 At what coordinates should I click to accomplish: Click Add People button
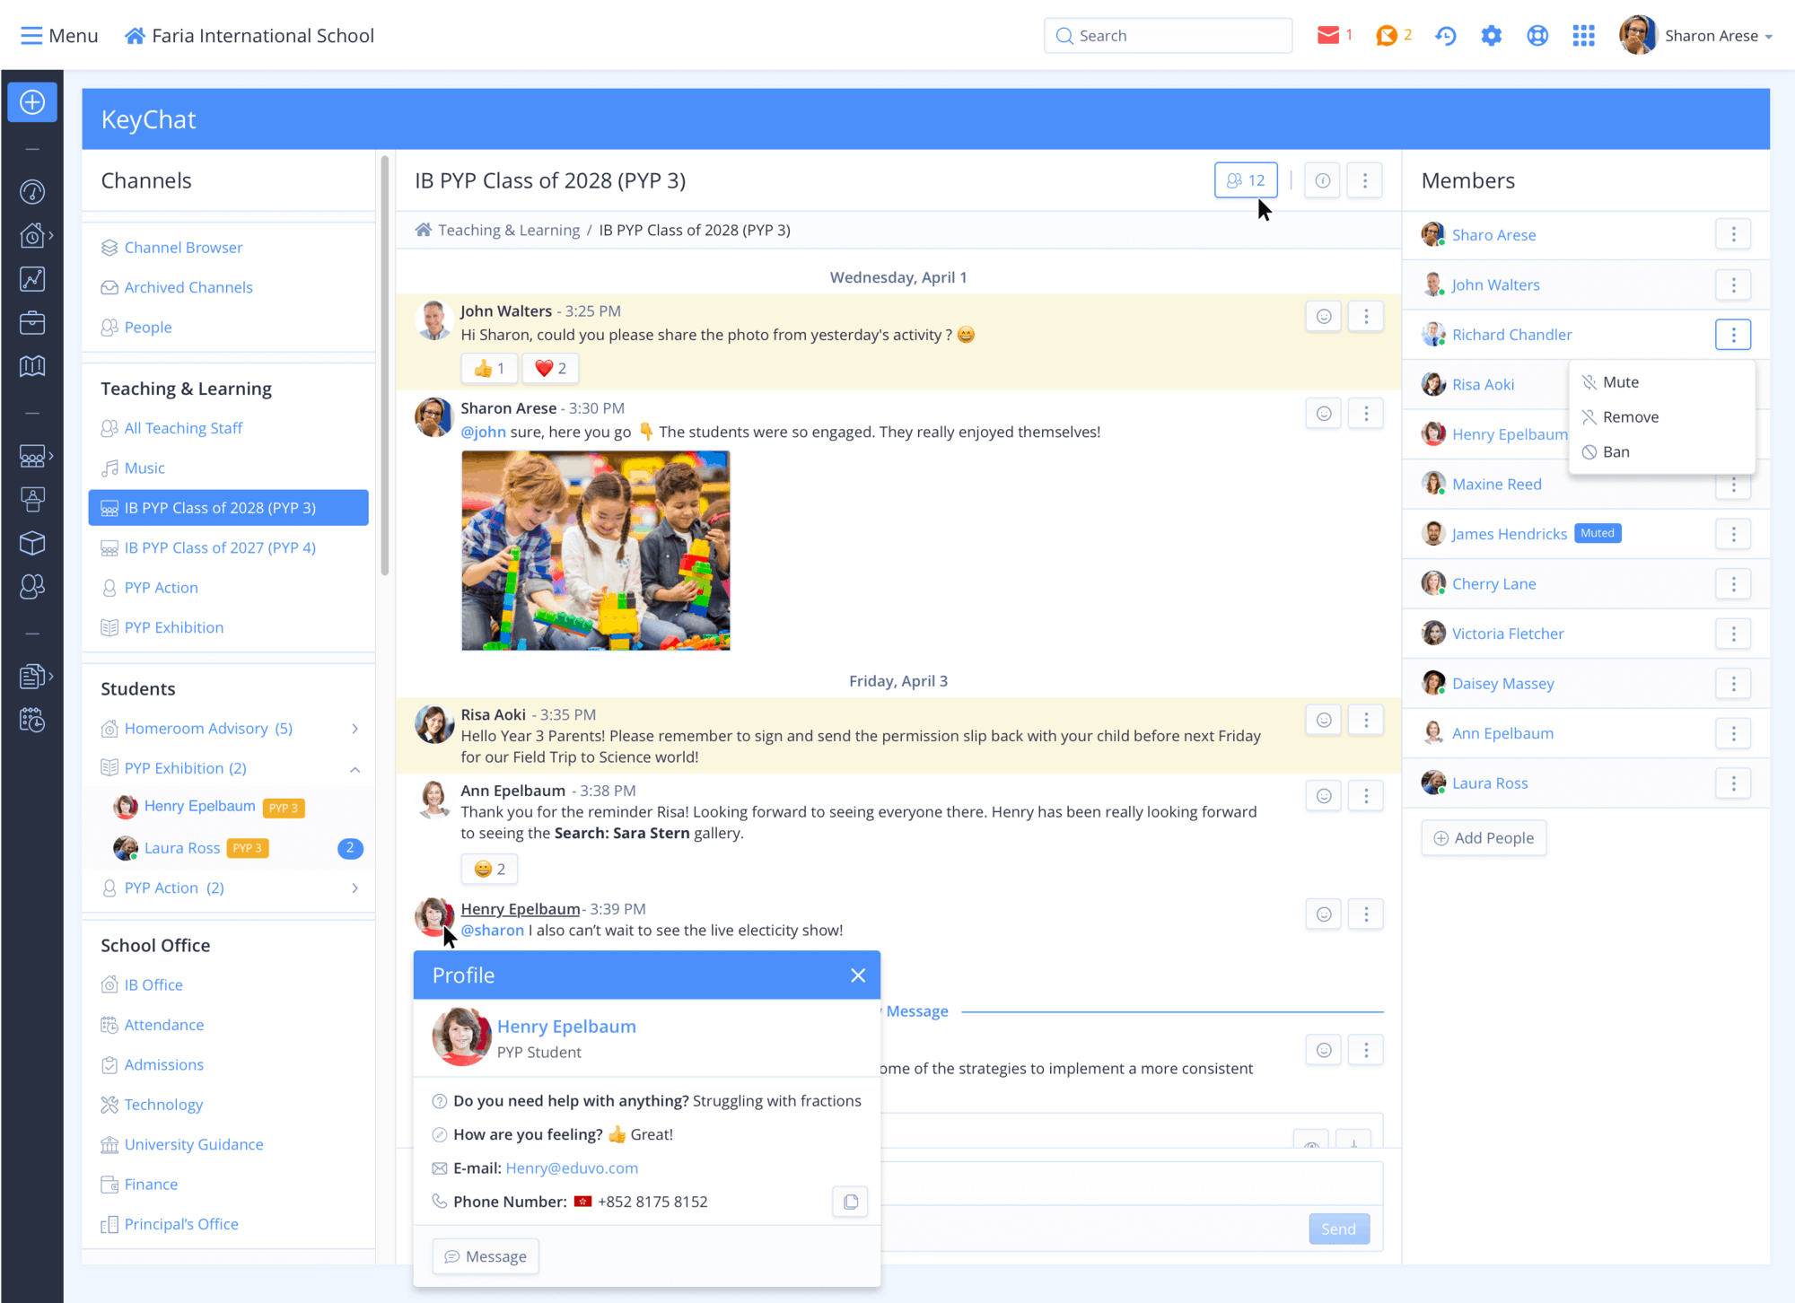coord(1484,838)
